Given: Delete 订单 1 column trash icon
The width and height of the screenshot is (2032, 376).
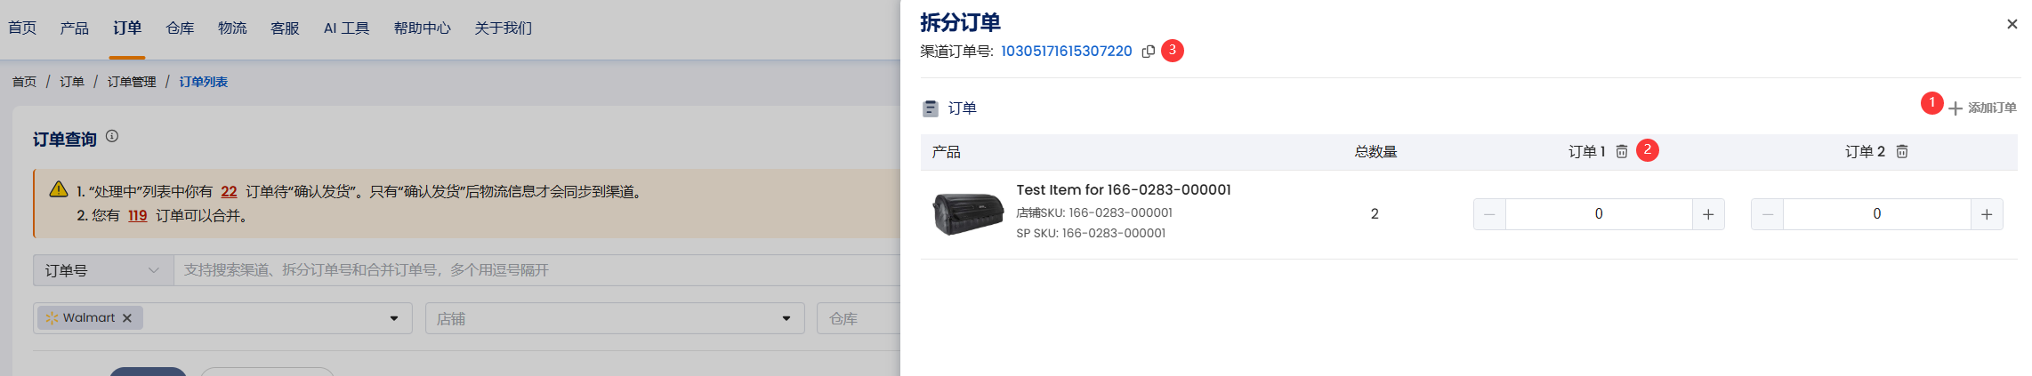Looking at the screenshot, I should [x=1622, y=152].
